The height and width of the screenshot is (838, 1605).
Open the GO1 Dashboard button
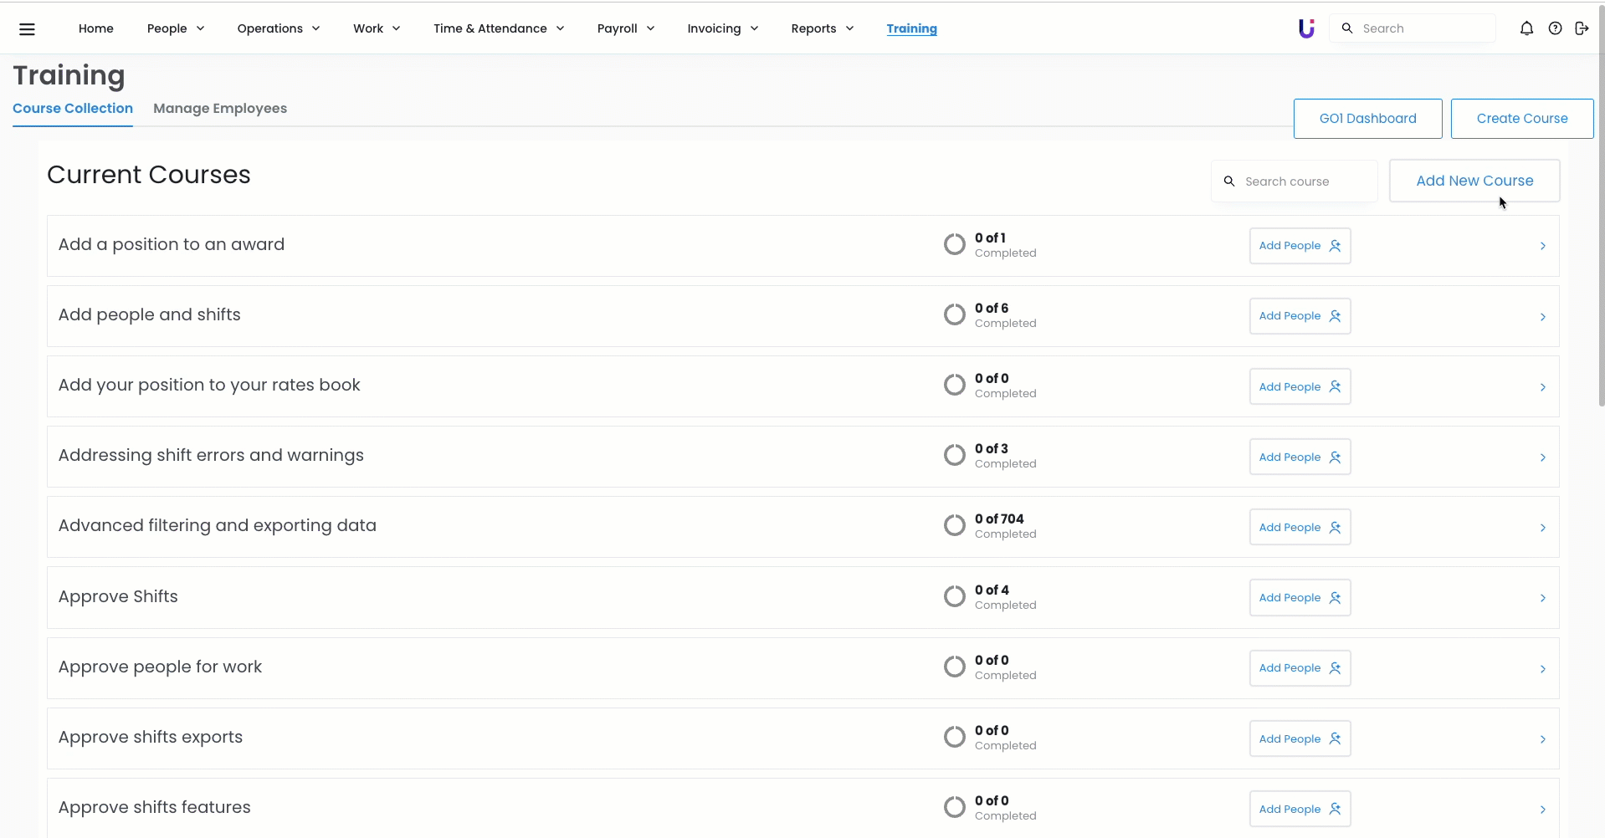1367,119
